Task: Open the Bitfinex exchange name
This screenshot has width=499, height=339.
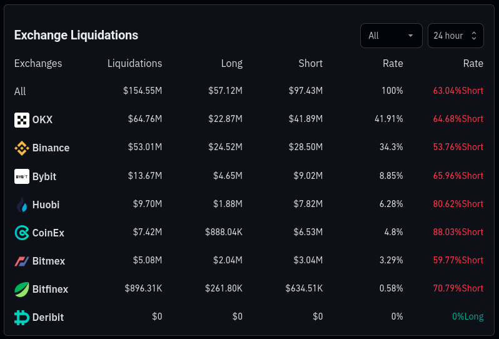Action: click(x=50, y=289)
